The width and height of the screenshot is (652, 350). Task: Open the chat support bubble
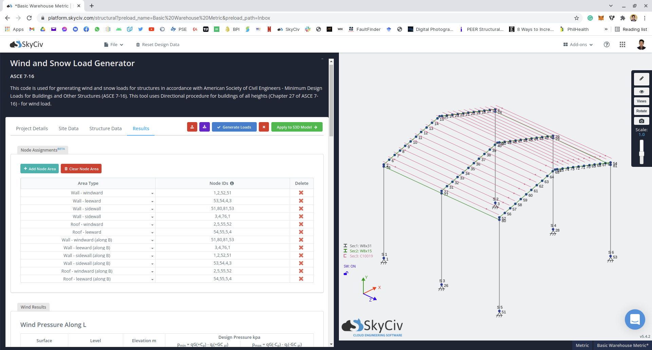(635, 319)
